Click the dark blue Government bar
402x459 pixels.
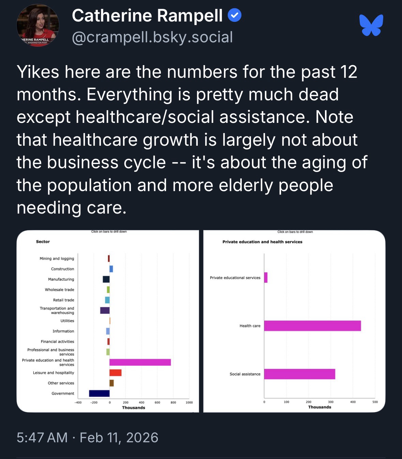(x=99, y=393)
